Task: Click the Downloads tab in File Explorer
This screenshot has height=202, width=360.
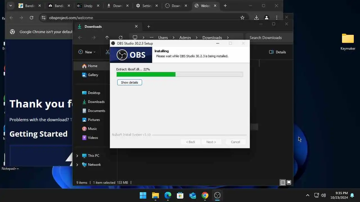Action: click(x=108, y=26)
